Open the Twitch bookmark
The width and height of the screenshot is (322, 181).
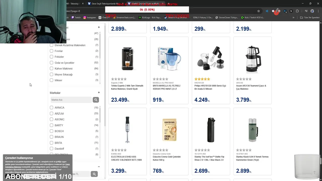pos(76,18)
